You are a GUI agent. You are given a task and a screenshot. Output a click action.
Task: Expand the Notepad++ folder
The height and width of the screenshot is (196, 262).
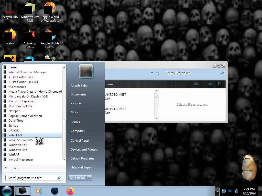32,111
